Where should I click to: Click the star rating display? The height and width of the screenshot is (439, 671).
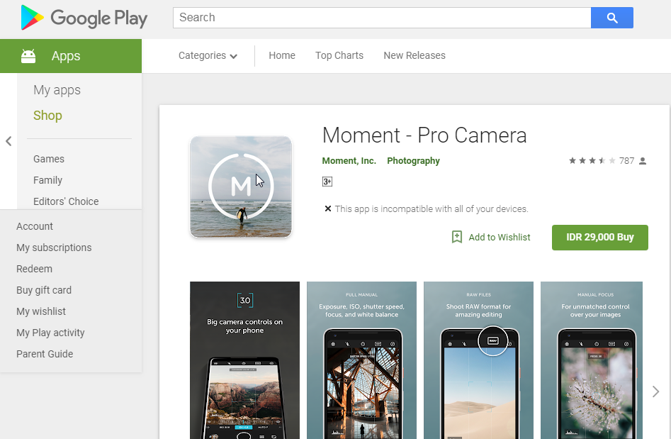point(592,160)
